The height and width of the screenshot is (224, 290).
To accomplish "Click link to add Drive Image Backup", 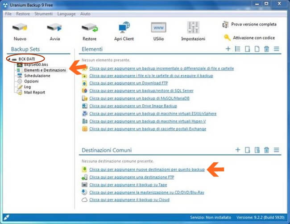I will pos(133,106).
